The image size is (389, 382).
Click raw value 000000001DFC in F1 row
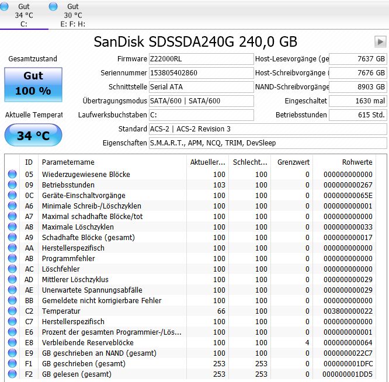(x=348, y=364)
